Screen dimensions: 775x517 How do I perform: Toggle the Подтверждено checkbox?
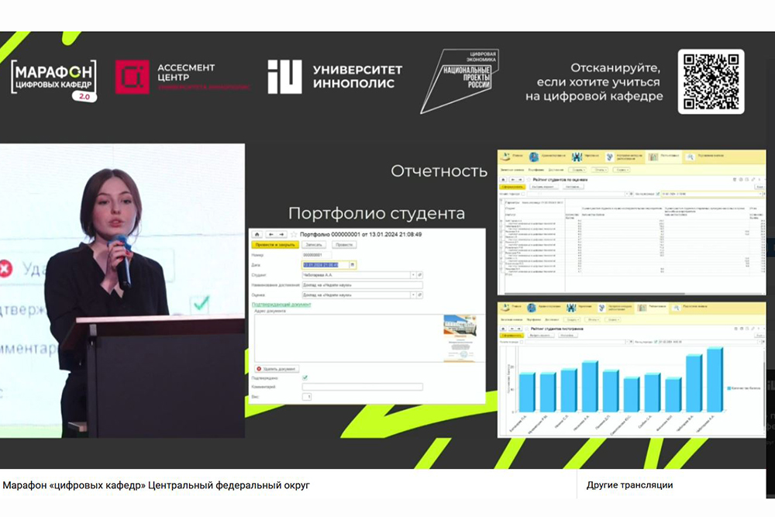[305, 377]
